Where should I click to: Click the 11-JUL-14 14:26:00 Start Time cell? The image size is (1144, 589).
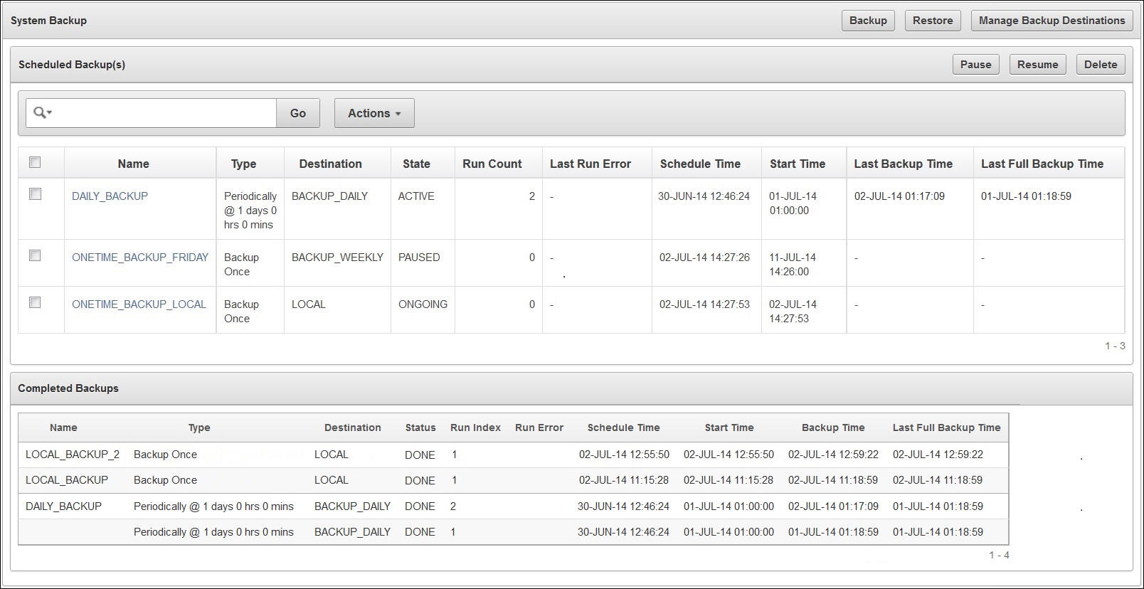click(793, 264)
